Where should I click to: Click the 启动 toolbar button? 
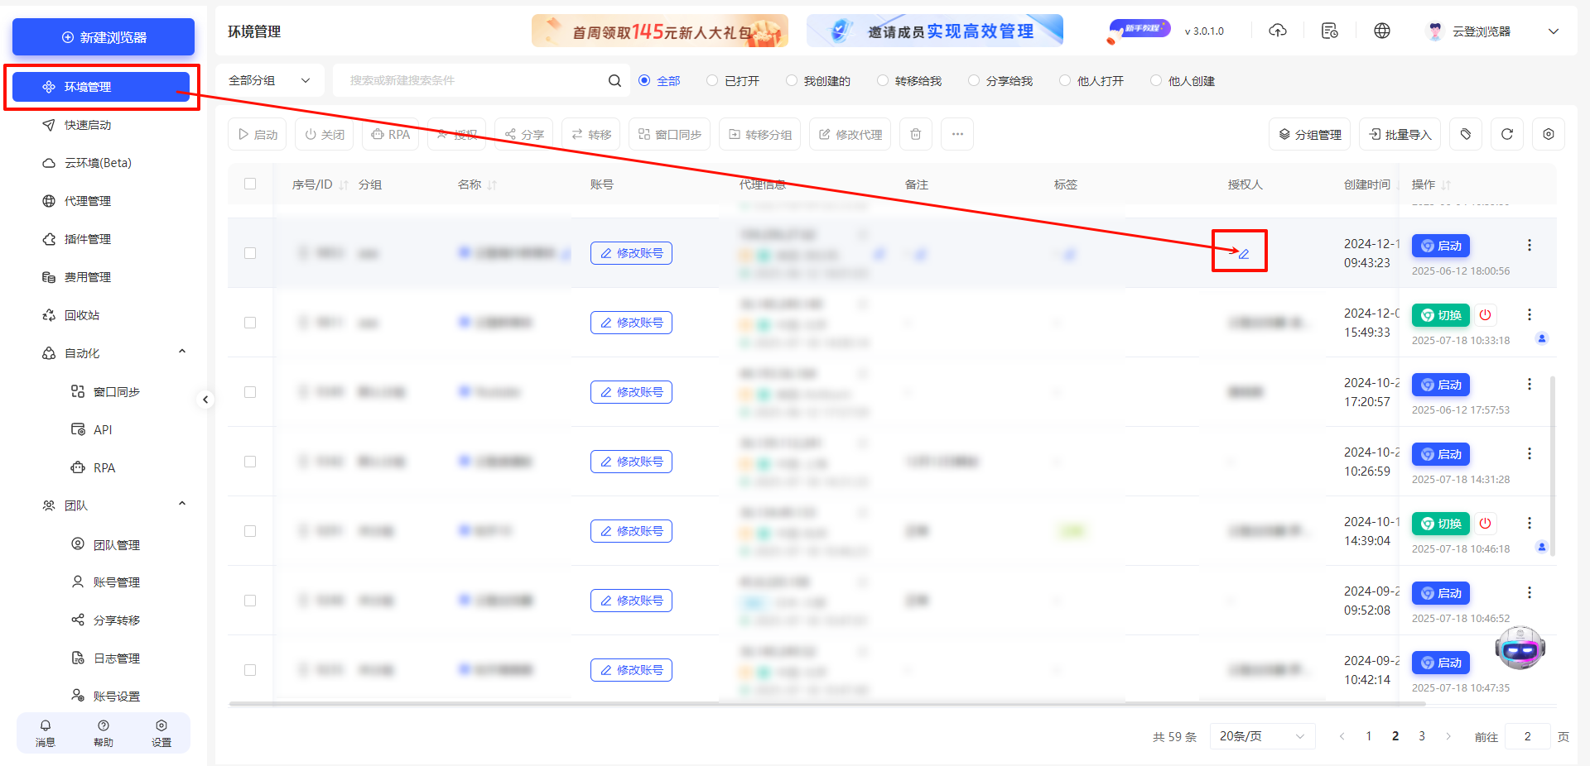click(x=258, y=134)
